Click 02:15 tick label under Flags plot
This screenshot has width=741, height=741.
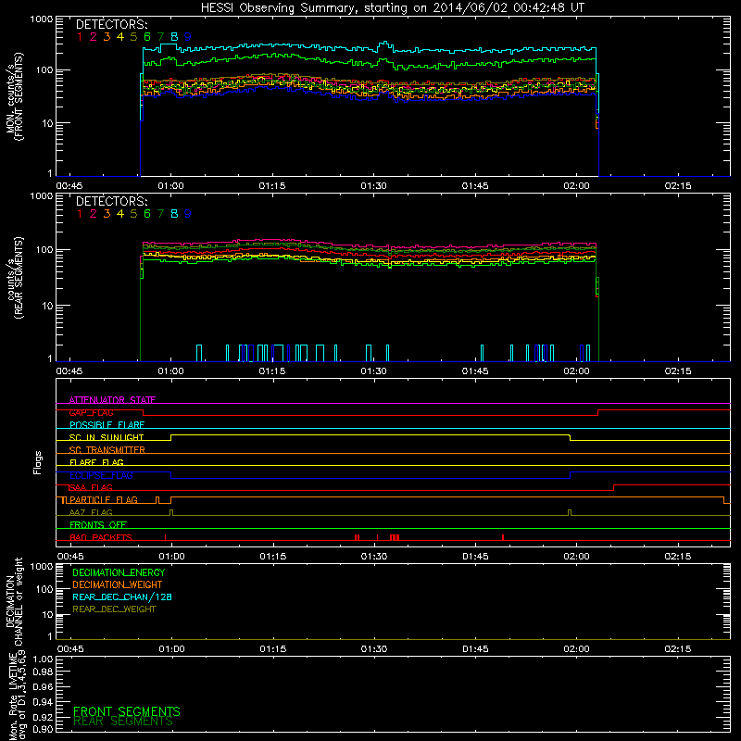tap(678, 557)
